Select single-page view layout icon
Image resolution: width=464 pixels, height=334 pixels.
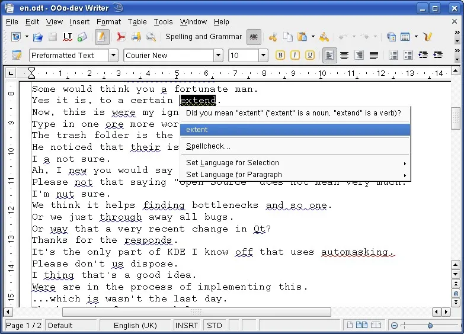(x=350, y=325)
